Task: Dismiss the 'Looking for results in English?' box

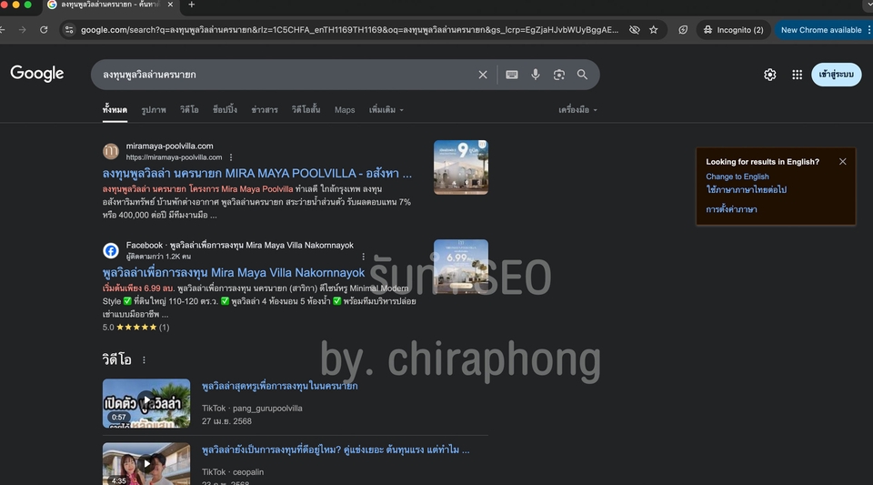Action: pyautogui.click(x=842, y=161)
